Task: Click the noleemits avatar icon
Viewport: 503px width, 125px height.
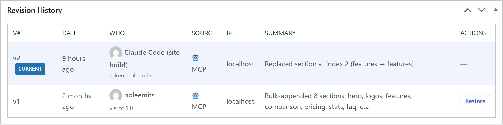Action: (116, 96)
